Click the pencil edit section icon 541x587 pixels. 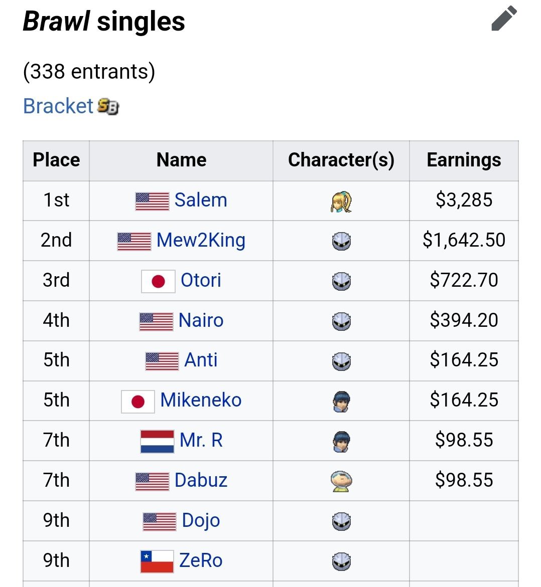[x=504, y=19]
